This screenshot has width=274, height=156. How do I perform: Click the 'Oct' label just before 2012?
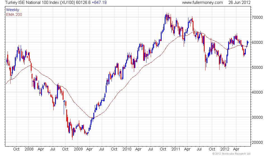pos(212,149)
